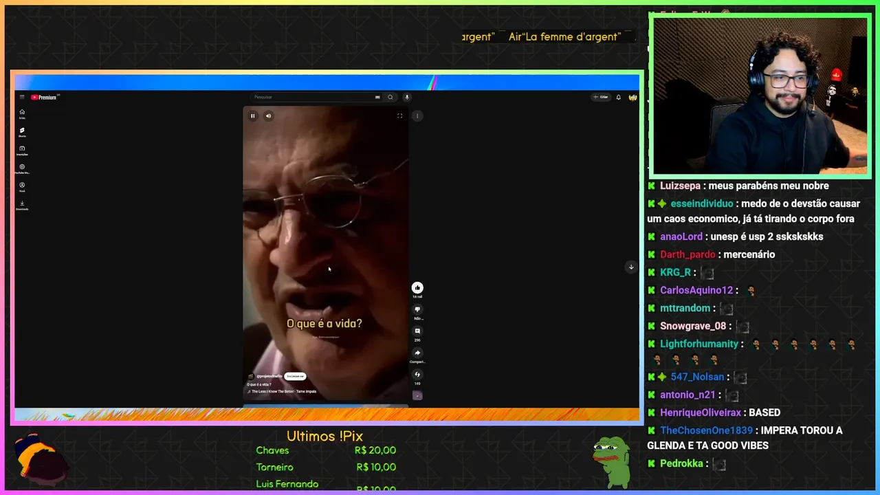This screenshot has height=495, width=880.
Task: Open the channel avatar on the Short
Action: coord(251,377)
